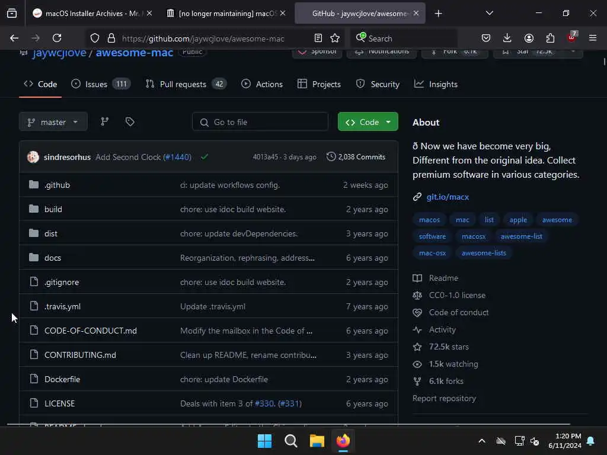Reload the current page

(x=57, y=38)
